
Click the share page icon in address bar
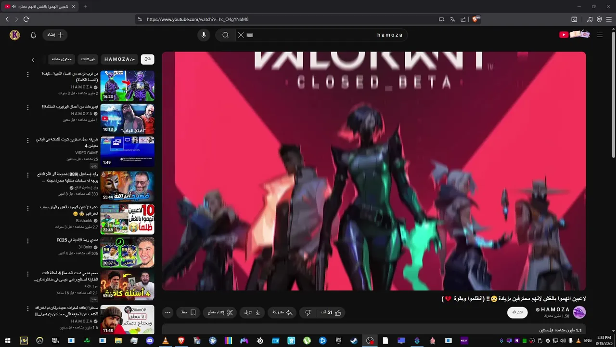(x=463, y=19)
